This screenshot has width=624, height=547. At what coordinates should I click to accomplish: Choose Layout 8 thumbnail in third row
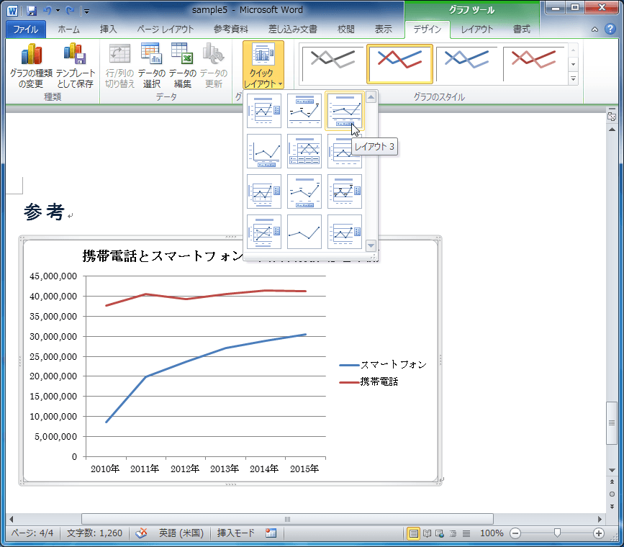[x=304, y=191]
